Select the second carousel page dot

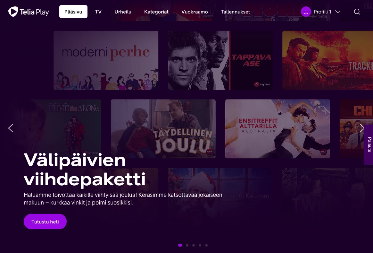pos(187,245)
